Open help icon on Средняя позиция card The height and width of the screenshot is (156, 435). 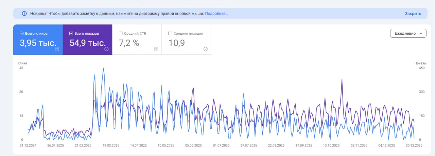[205, 49]
